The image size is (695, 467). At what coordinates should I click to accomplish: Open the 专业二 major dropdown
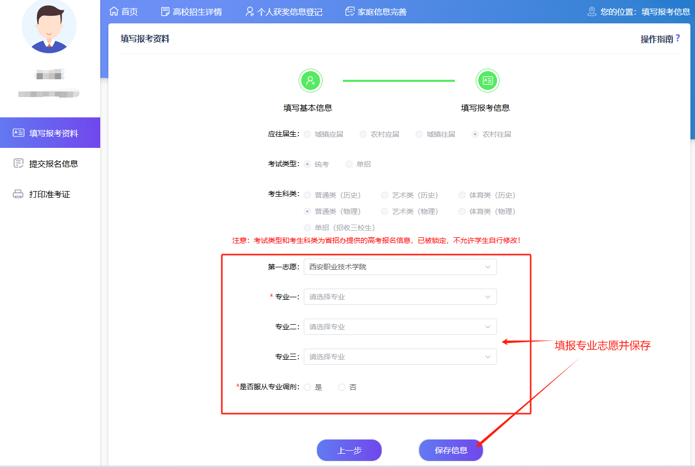coord(400,327)
